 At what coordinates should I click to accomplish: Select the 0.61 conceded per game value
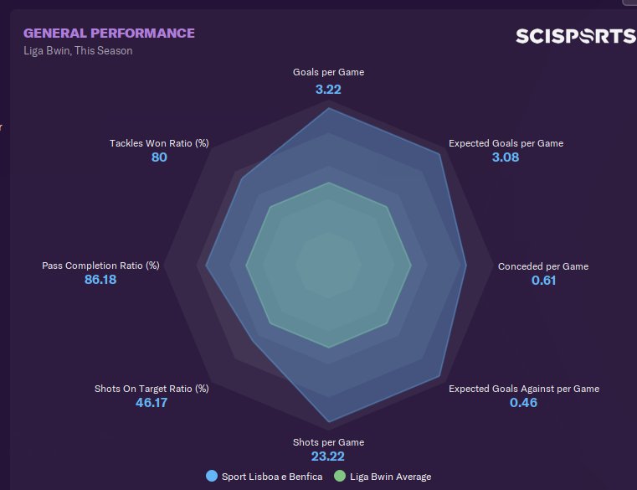543,281
